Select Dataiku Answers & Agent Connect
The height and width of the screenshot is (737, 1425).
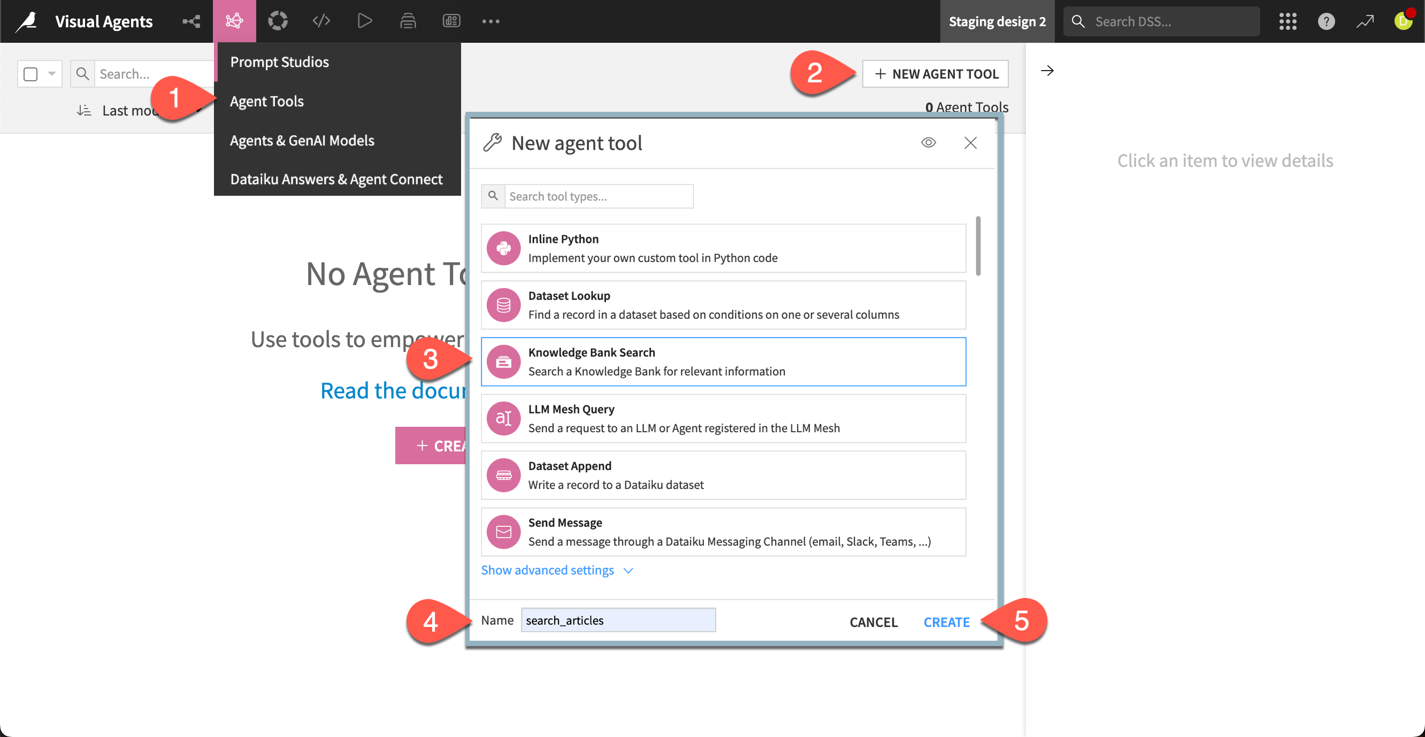(336, 179)
